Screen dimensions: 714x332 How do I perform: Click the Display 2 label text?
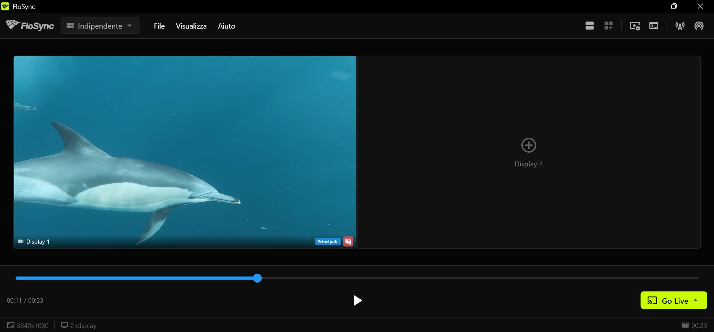click(x=529, y=164)
